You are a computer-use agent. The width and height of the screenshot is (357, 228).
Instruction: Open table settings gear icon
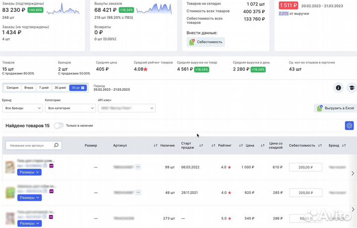point(349,125)
